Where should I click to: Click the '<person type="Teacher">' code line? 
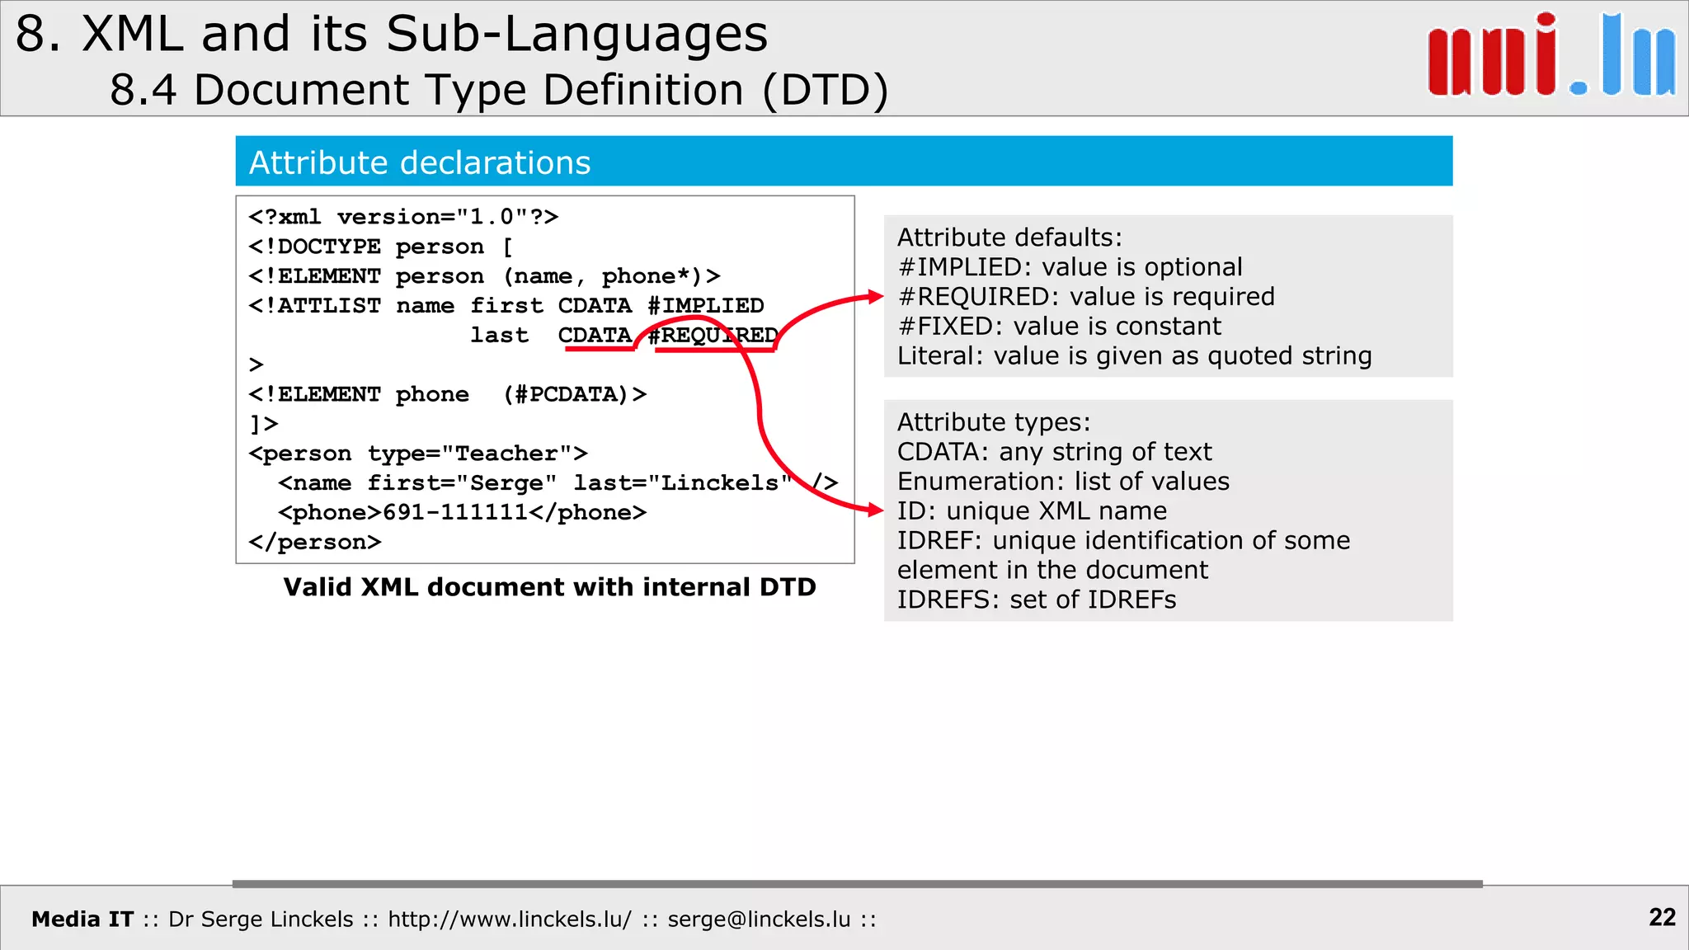point(418,454)
